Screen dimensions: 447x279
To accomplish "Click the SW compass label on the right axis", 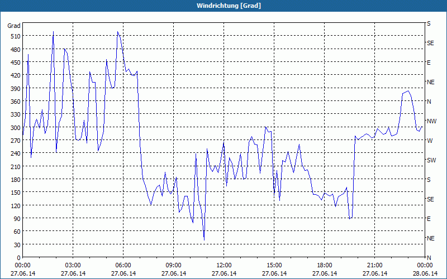I will (431, 160).
